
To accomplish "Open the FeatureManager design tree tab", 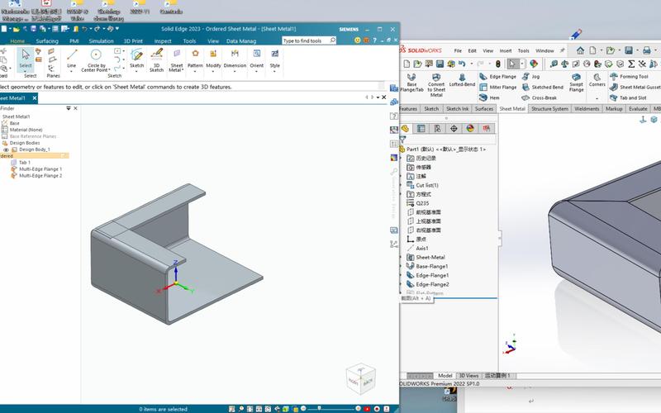I will 405,129.
